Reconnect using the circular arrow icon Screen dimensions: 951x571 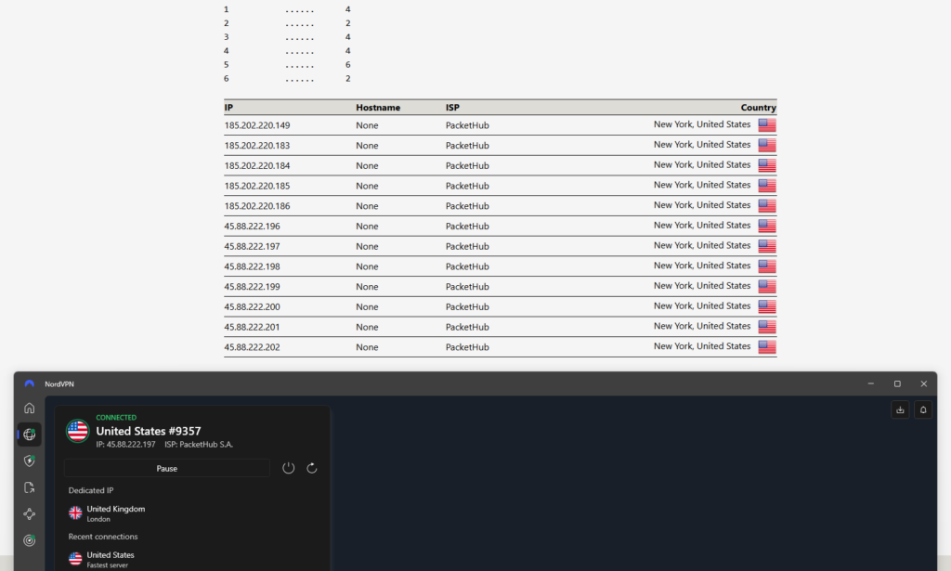pyautogui.click(x=312, y=468)
